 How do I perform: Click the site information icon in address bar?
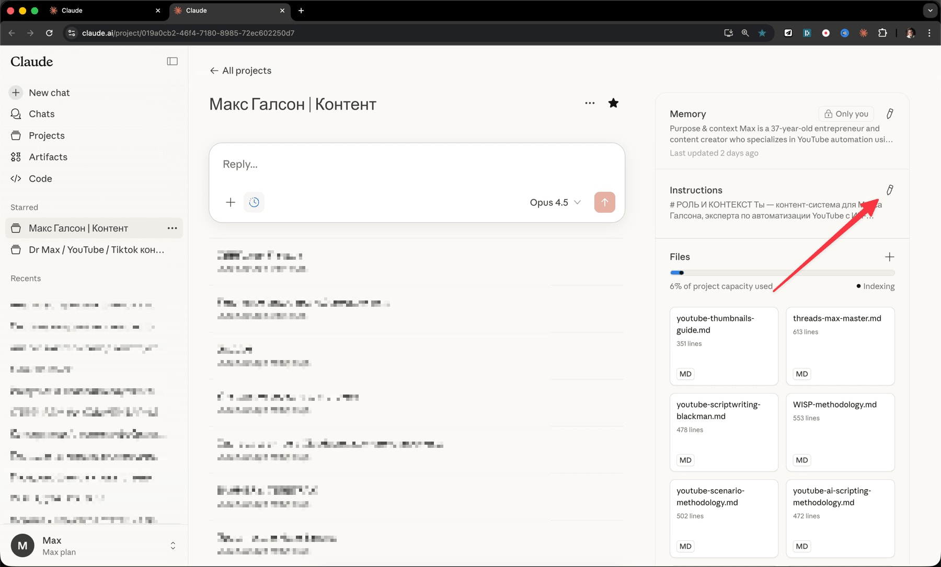(72, 33)
